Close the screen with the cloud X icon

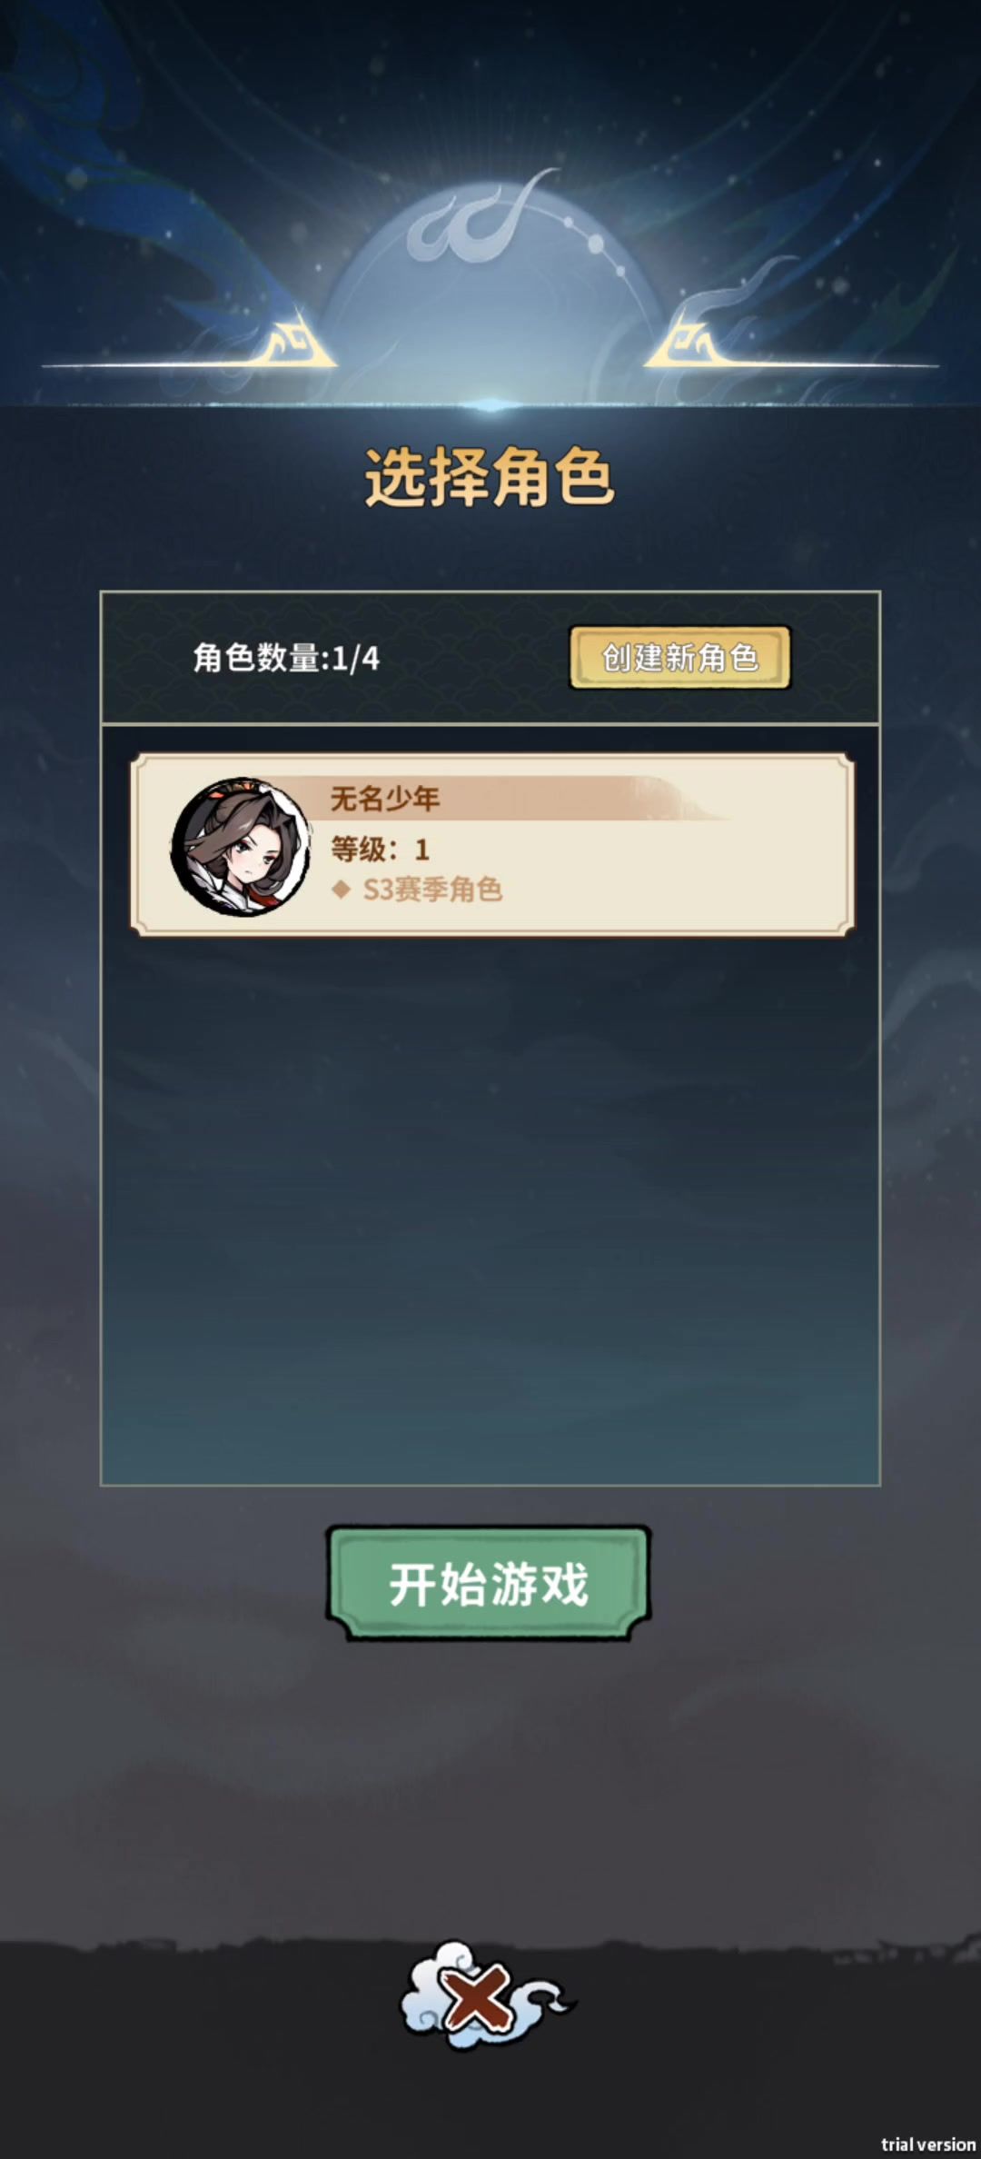[x=487, y=1996]
